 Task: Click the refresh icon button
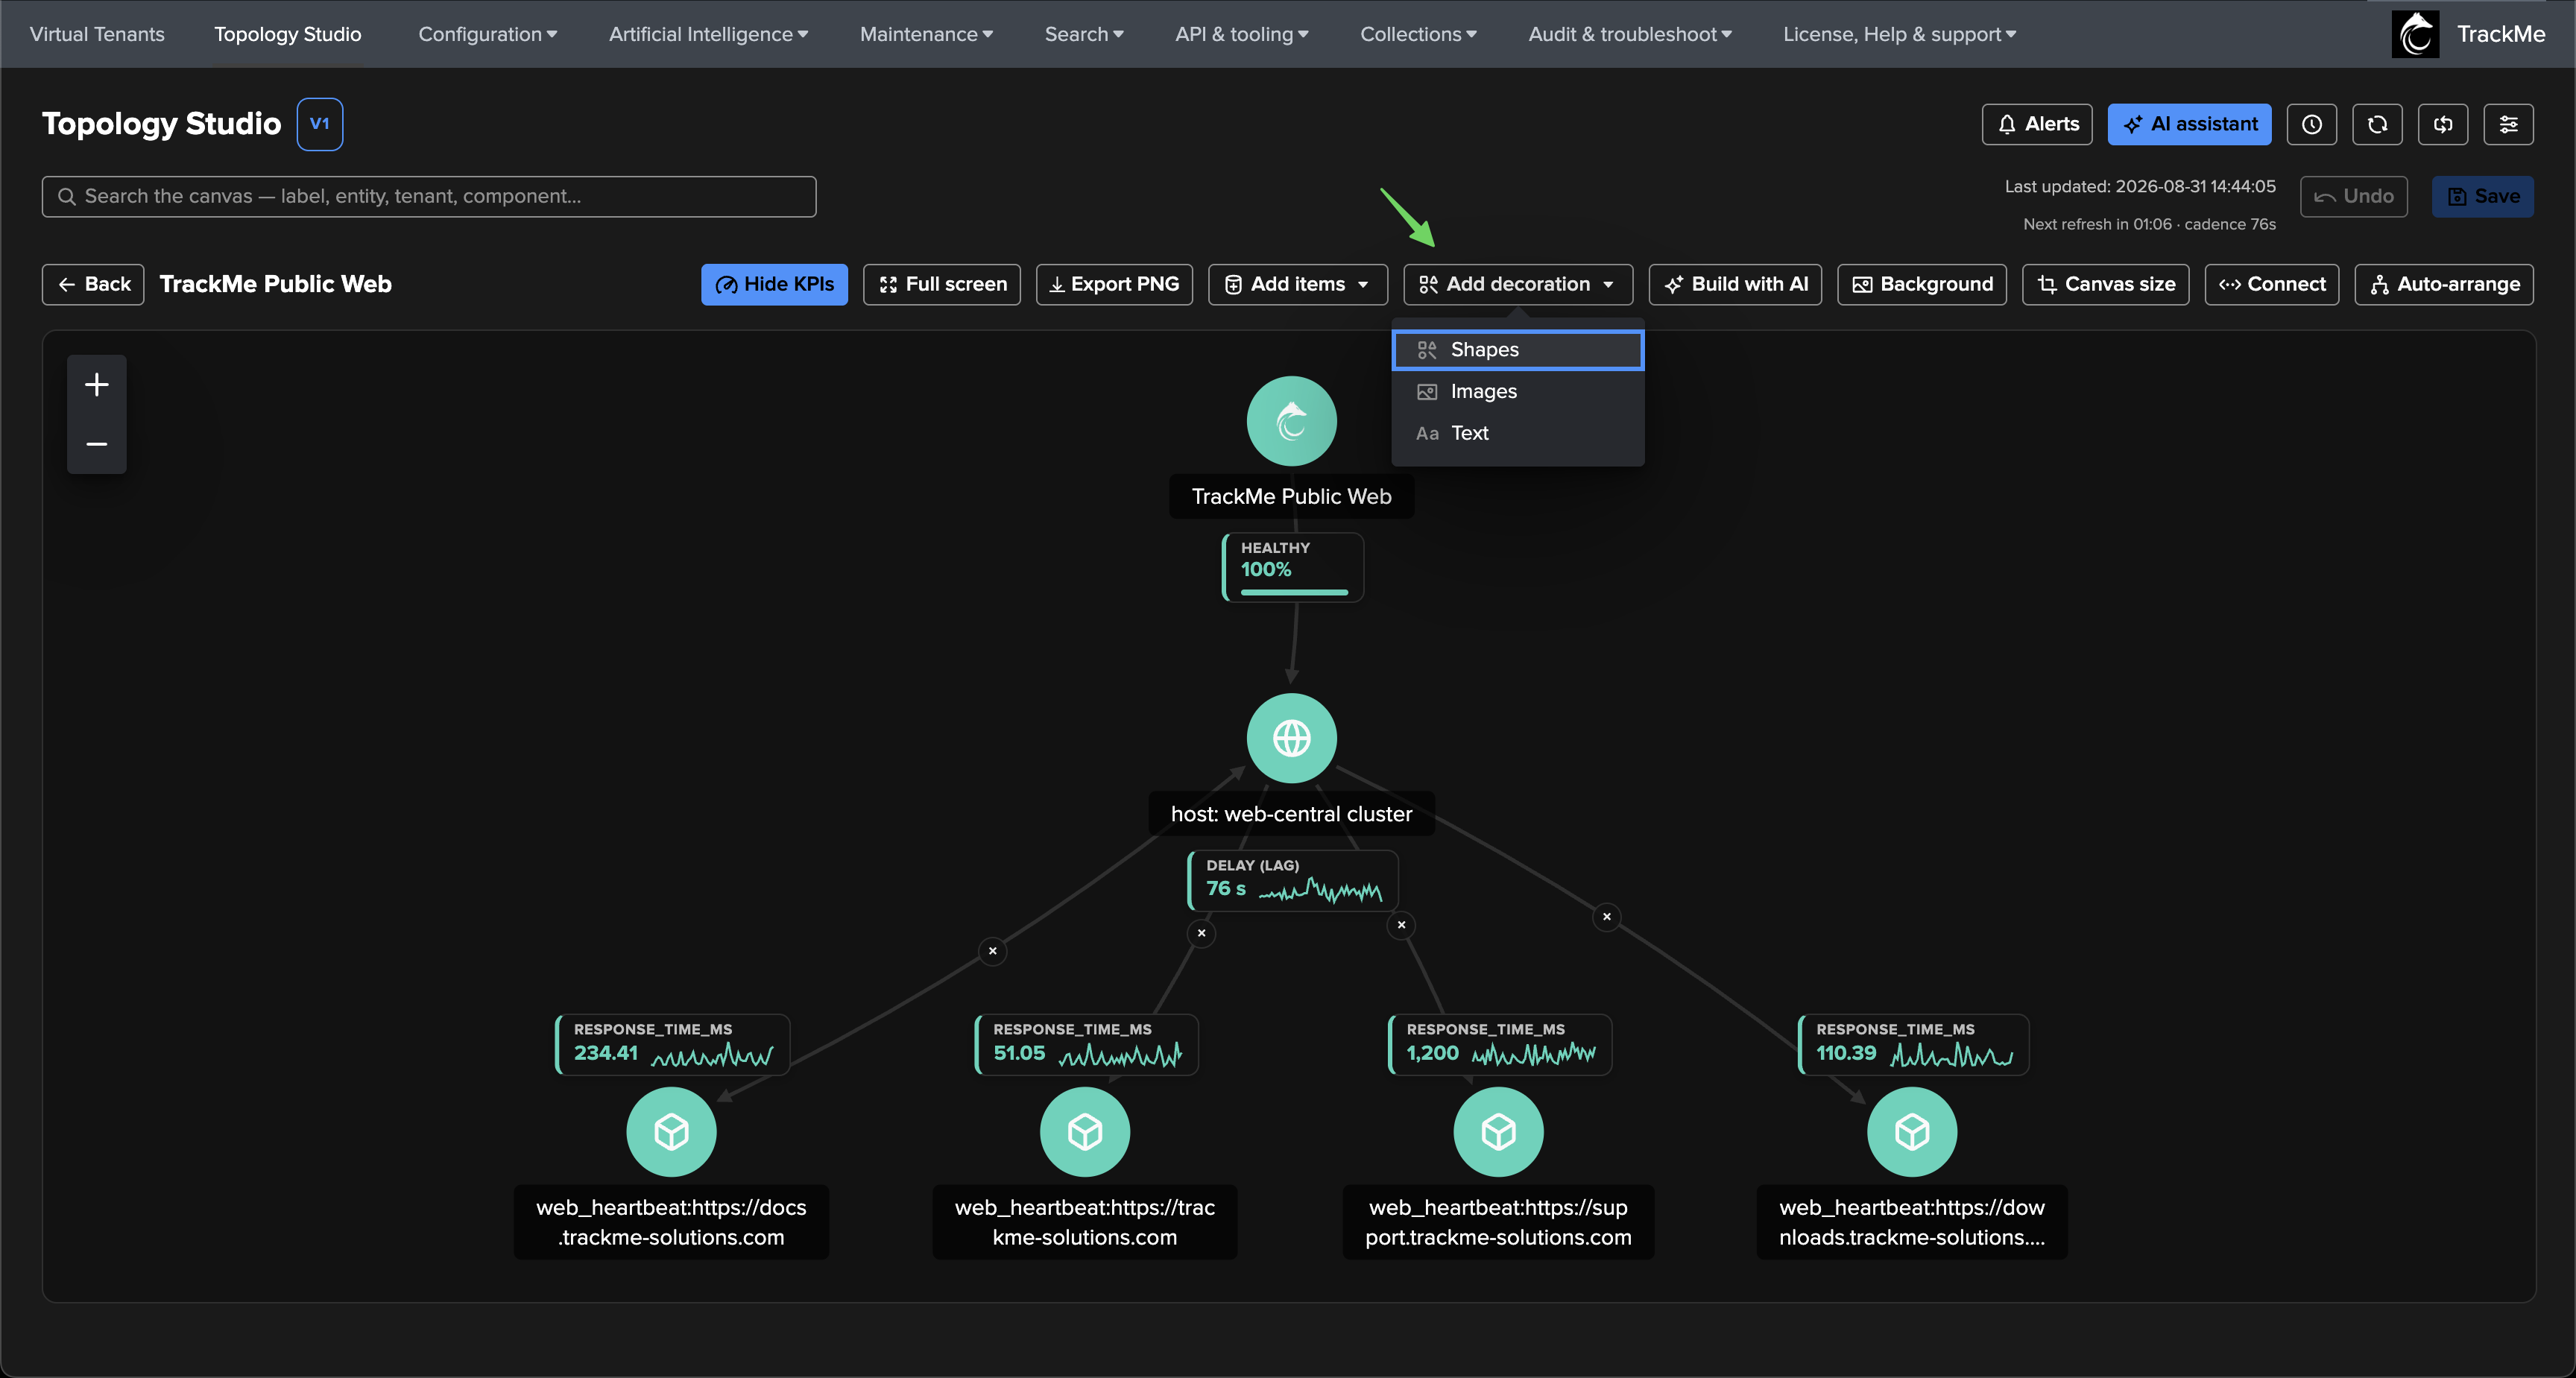tap(2377, 124)
